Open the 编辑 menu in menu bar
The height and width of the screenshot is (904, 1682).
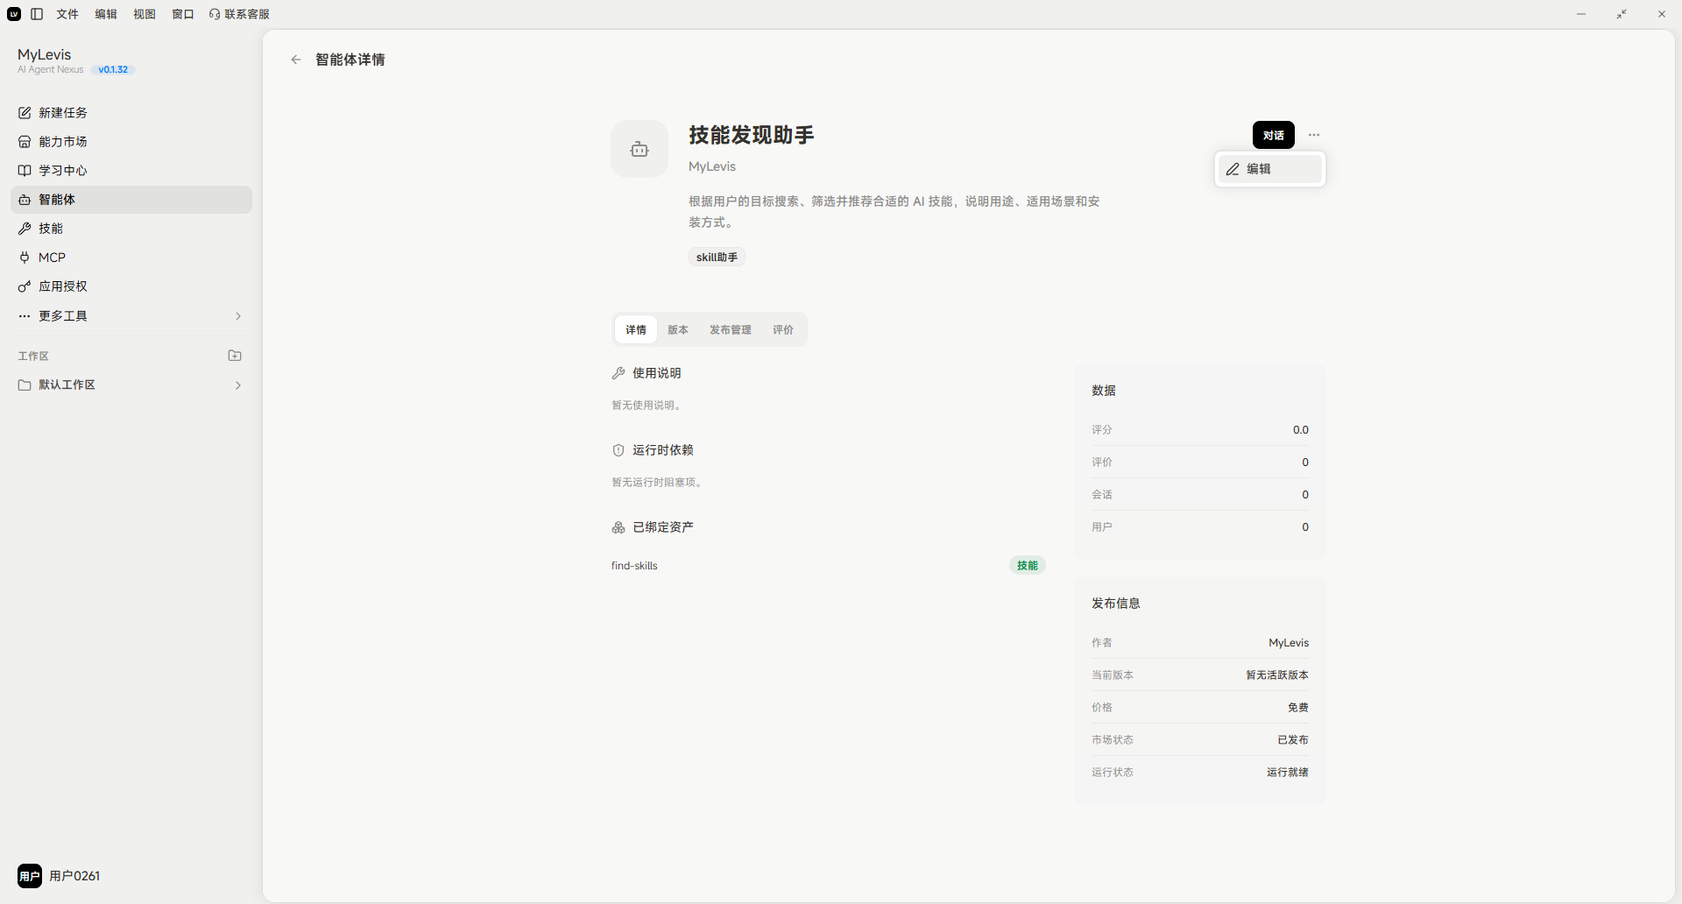[x=106, y=14]
